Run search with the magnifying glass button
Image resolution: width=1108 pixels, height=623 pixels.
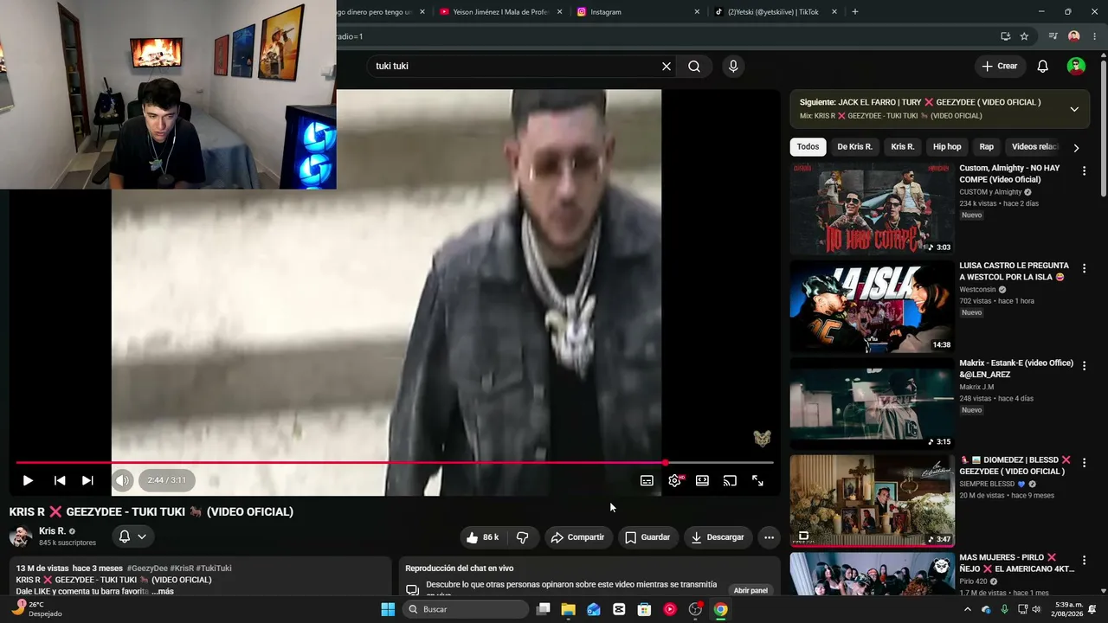694,67
